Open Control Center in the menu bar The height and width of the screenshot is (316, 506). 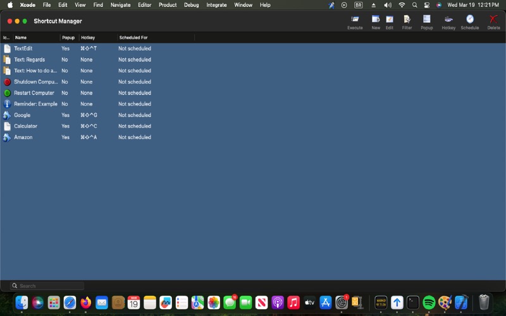(426, 5)
